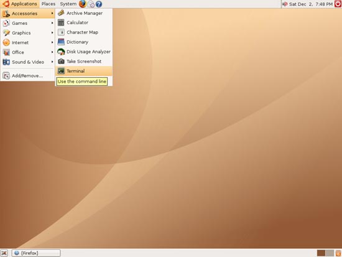Click the Office chart icon
The image size is (342, 257).
(x=6, y=52)
